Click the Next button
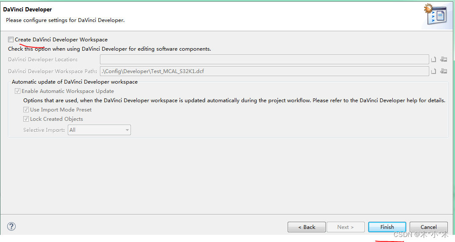Image resolution: width=455 pixels, height=242 pixels. pos(346,227)
